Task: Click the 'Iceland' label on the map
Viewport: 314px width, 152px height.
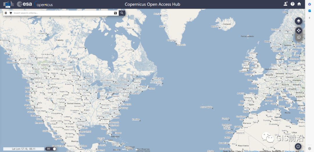Action: [x=227, y=24]
